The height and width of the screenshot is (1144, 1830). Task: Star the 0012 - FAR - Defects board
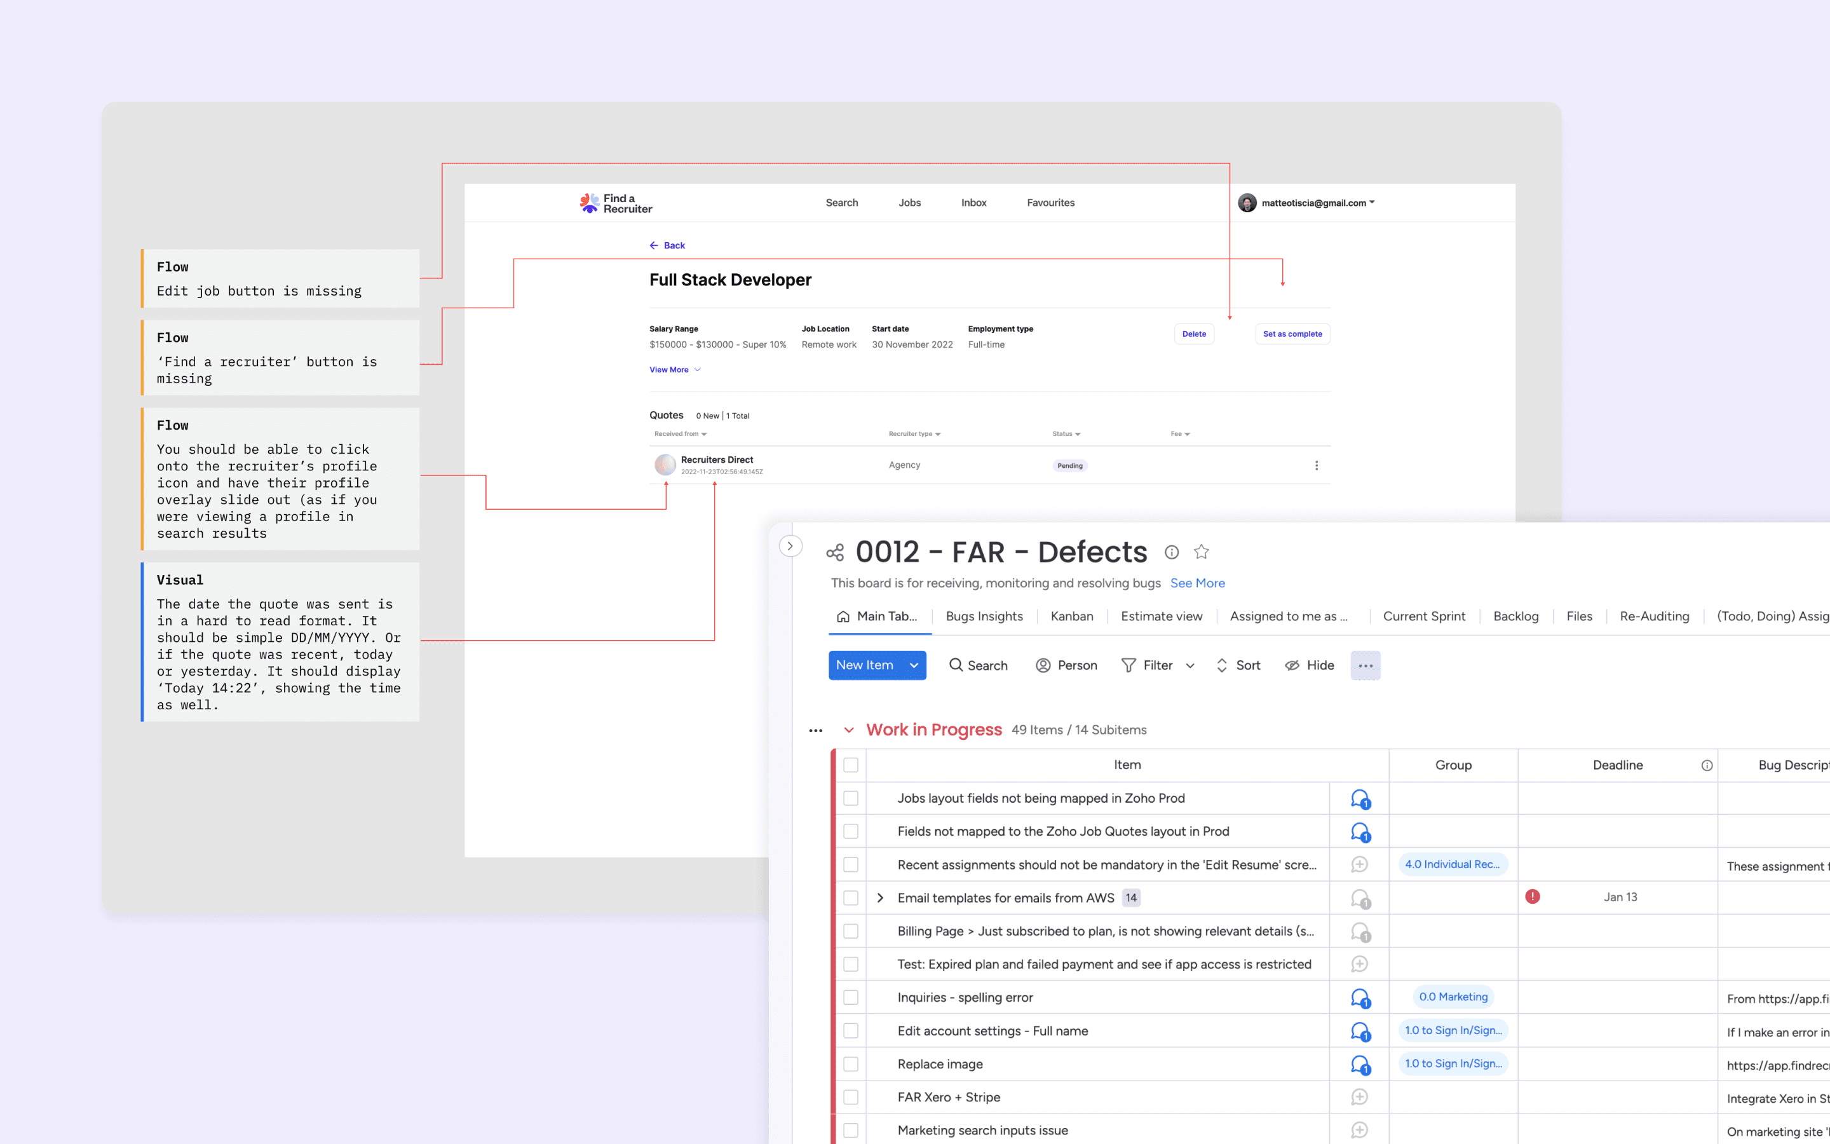point(1202,552)
